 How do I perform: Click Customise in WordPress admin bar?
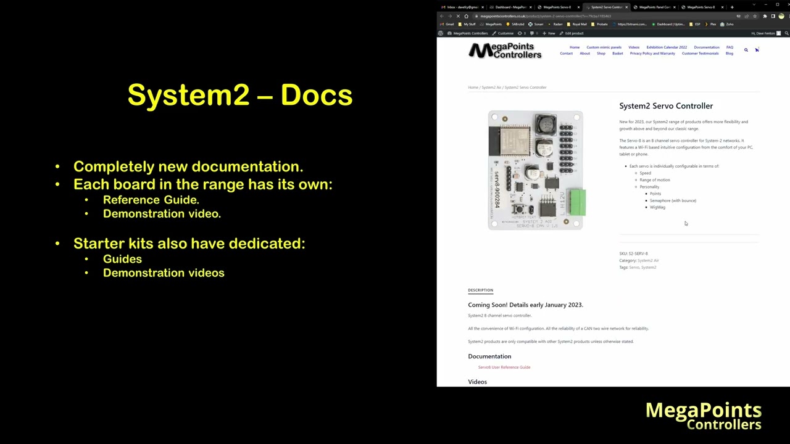click(502, 33)
